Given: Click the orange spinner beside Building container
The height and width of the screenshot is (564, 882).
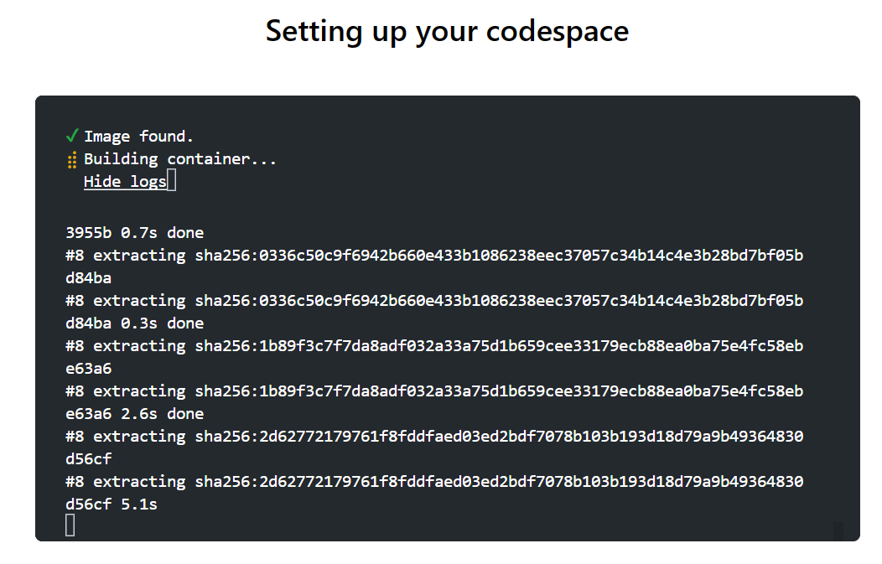Looking at the screenshot, I should click(72, 159).
